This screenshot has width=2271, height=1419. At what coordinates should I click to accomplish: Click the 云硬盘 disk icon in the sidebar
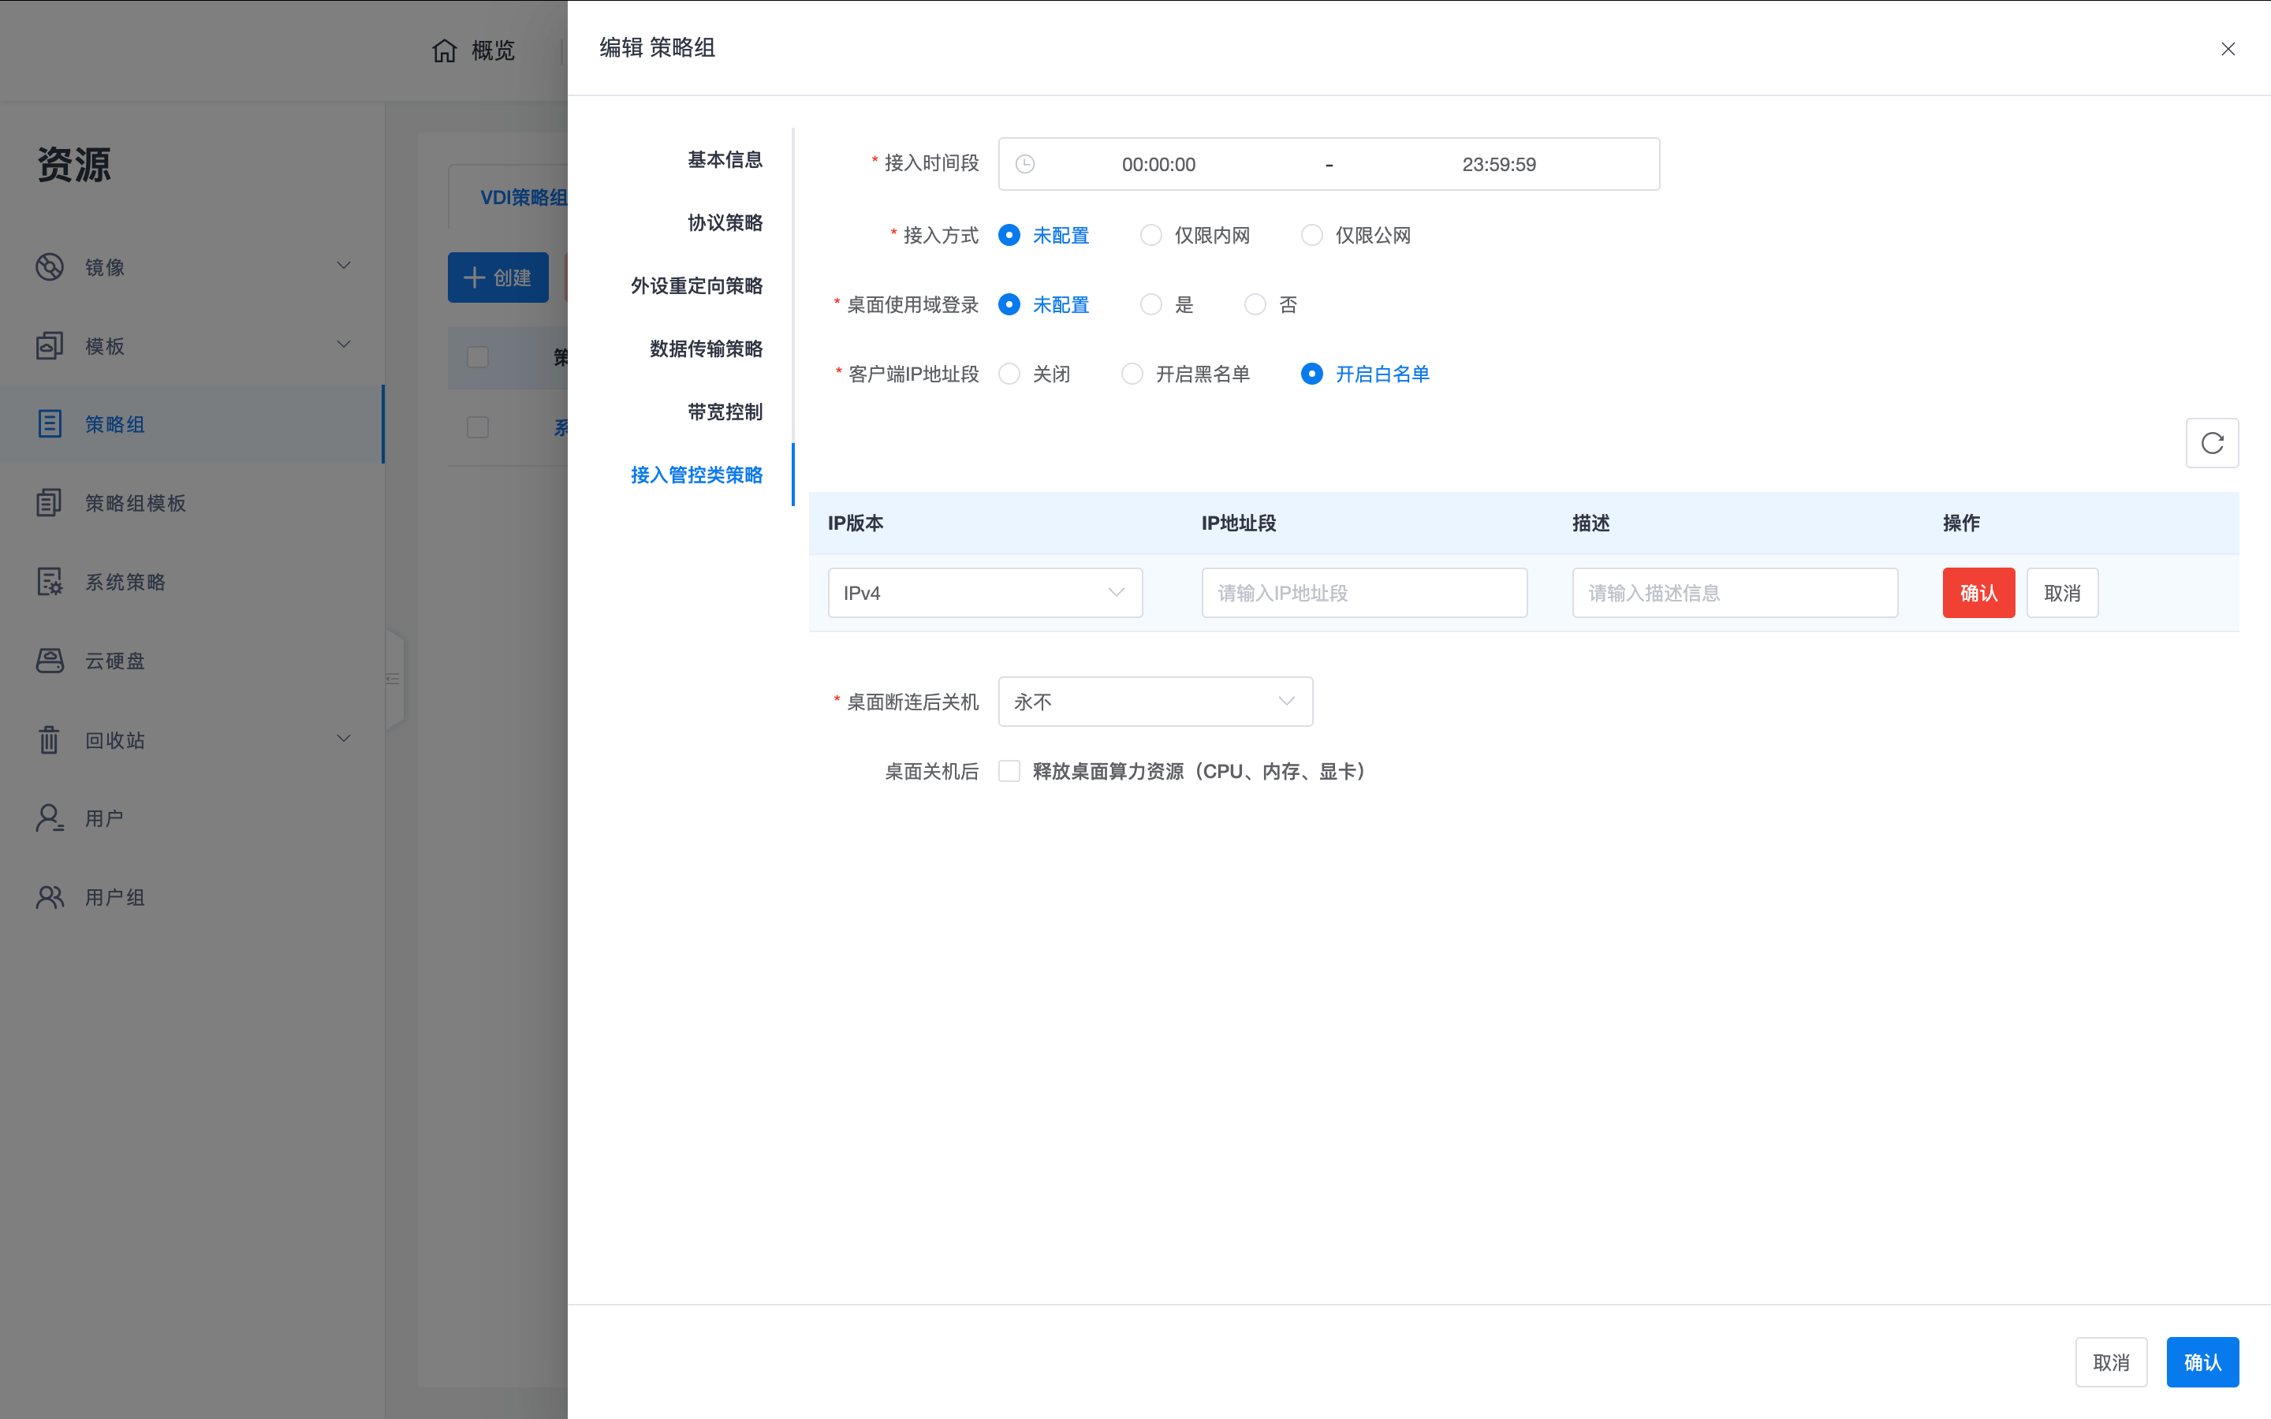50,661
